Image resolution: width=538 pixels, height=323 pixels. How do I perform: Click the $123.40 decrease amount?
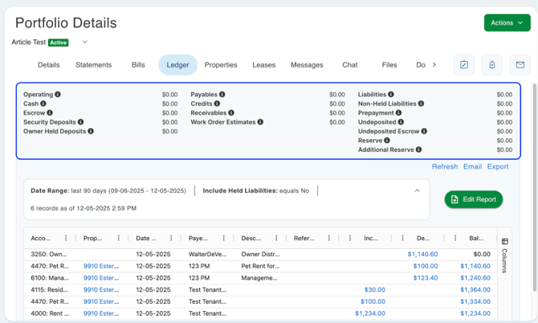[426, 278]
